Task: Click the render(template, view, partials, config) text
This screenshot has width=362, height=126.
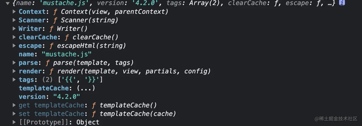Action: point(134,71)
